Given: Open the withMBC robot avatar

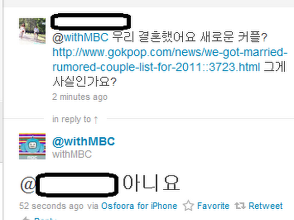Looking at the screenshot, I should pos(32,146).
